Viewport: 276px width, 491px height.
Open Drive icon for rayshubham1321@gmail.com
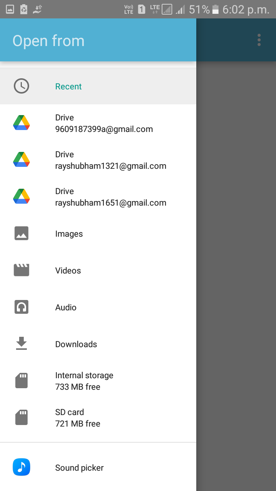coord(21,160)
